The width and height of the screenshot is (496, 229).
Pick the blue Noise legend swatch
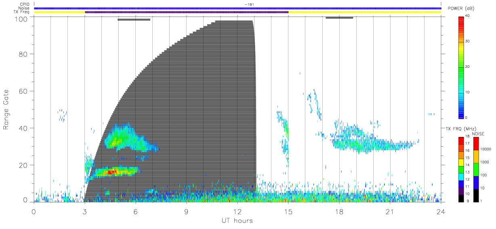click(x=477, y=183)
